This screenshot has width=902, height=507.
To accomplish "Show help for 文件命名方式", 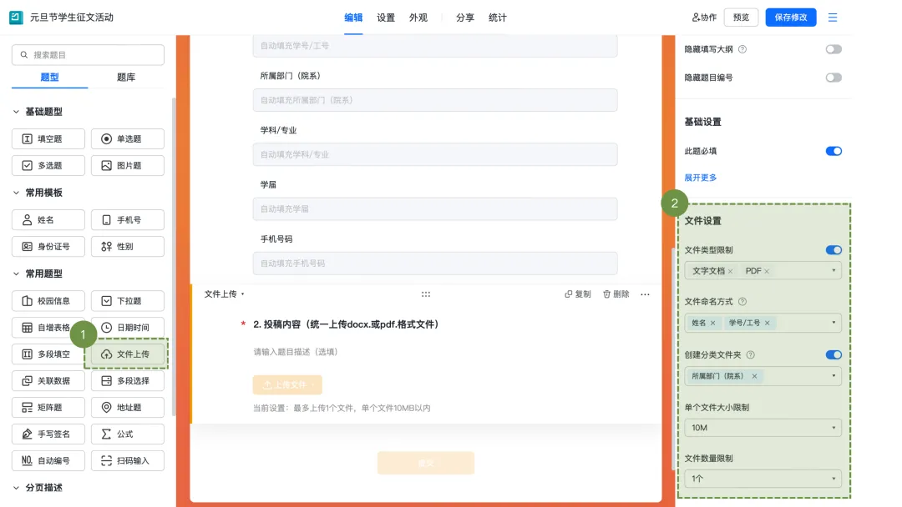I will pos(742,301).
